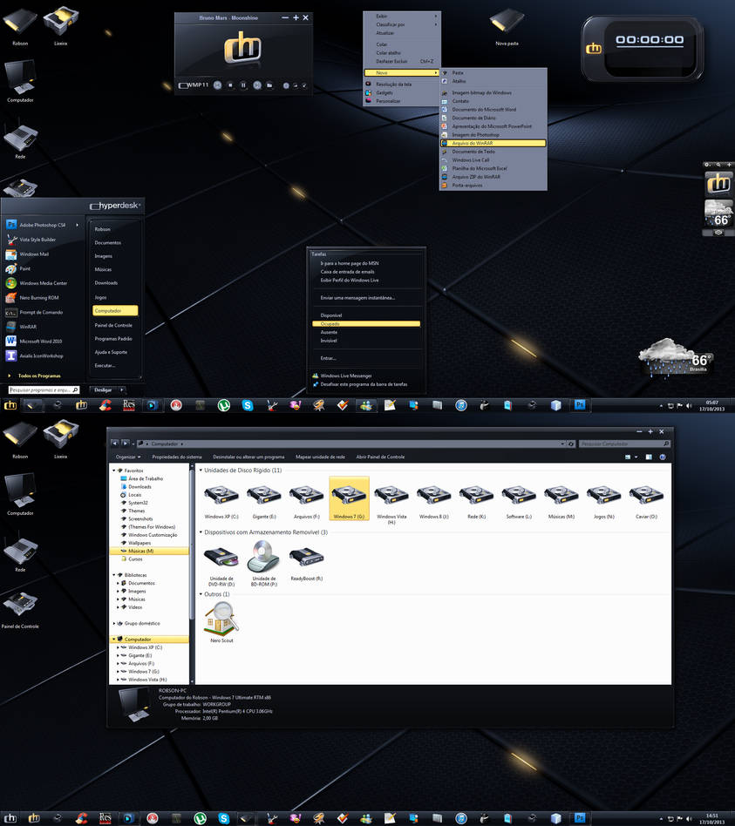Click the Pesquisar Computador search field
The height and width of the screenshot is (826, 735).
pyautogui.click(x=624, y=444)
